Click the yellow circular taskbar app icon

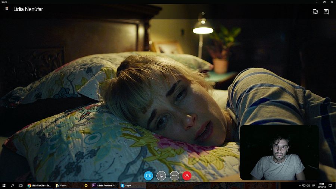[x=86, y=186]
